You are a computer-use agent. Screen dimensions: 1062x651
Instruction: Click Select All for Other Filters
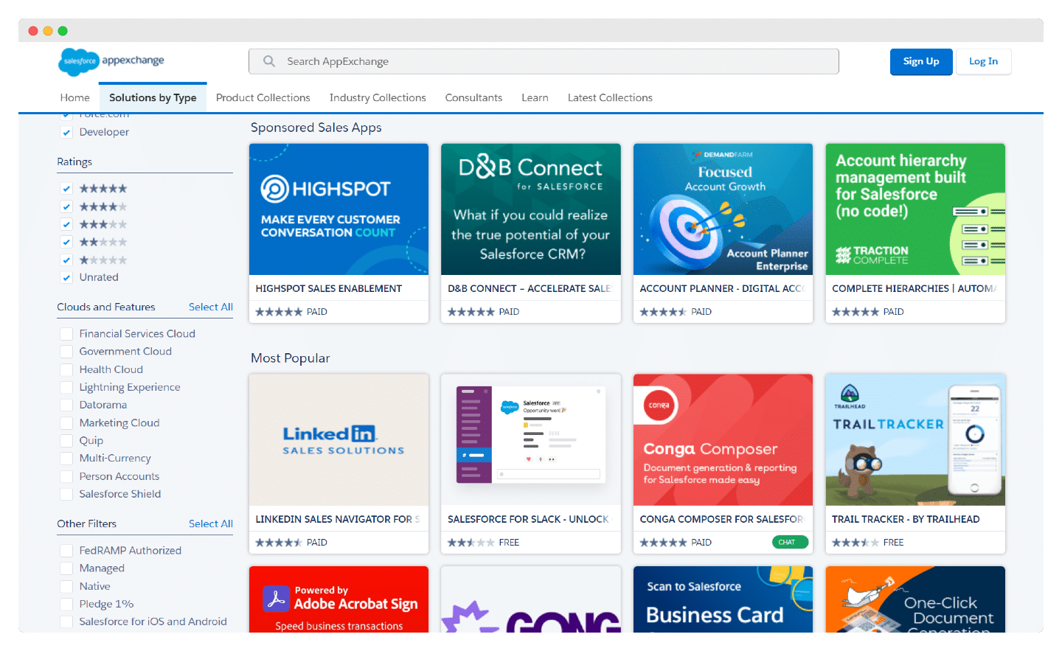click(211, 523)
